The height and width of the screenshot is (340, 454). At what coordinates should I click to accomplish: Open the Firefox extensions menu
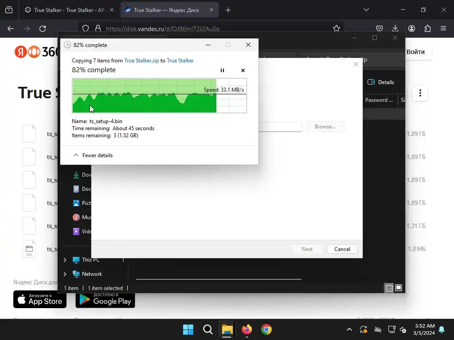[x=427, y=28]
